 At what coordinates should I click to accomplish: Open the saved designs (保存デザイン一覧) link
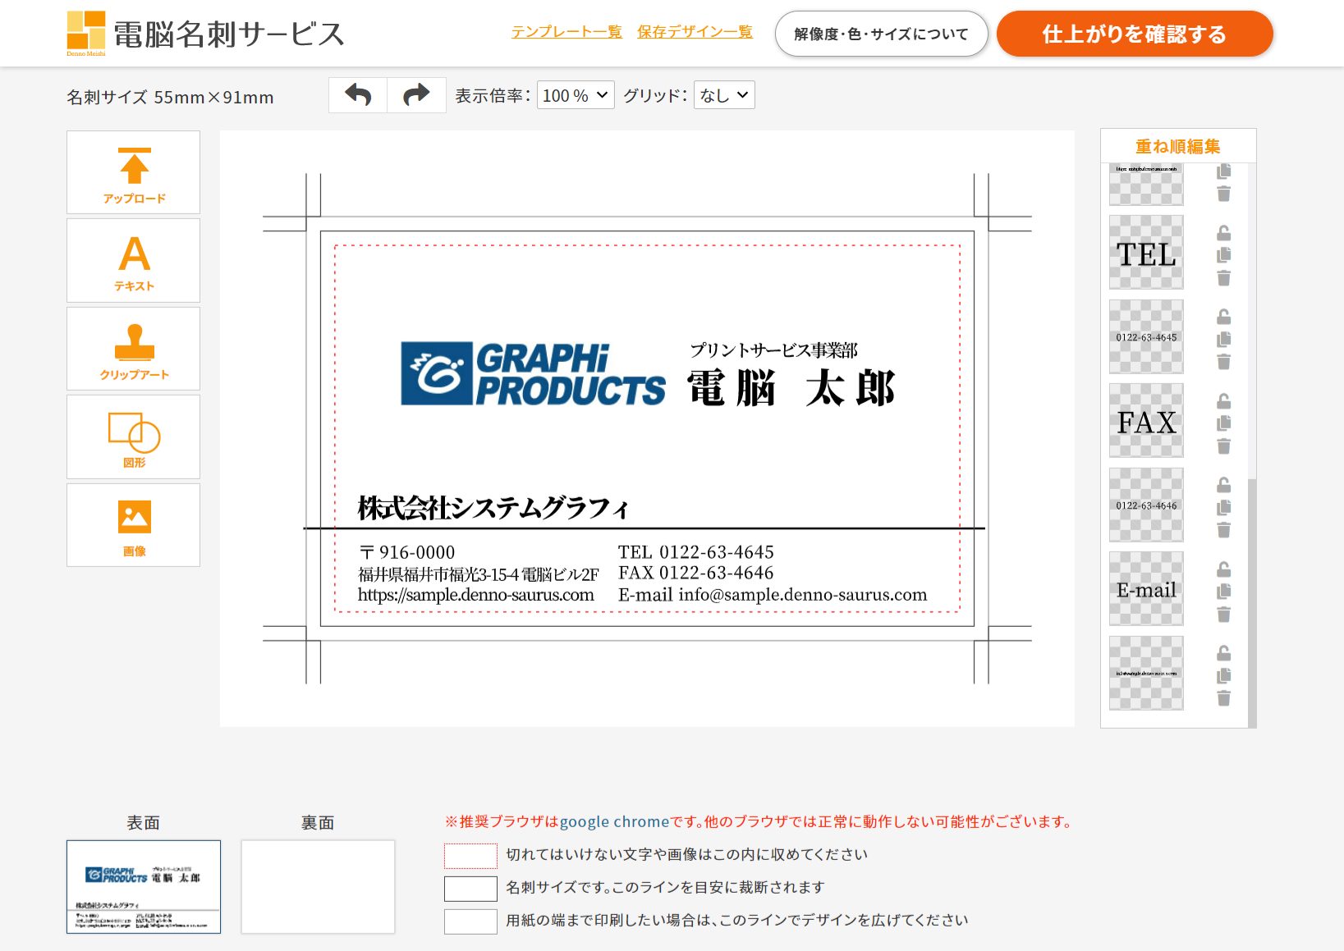(695, 32)
